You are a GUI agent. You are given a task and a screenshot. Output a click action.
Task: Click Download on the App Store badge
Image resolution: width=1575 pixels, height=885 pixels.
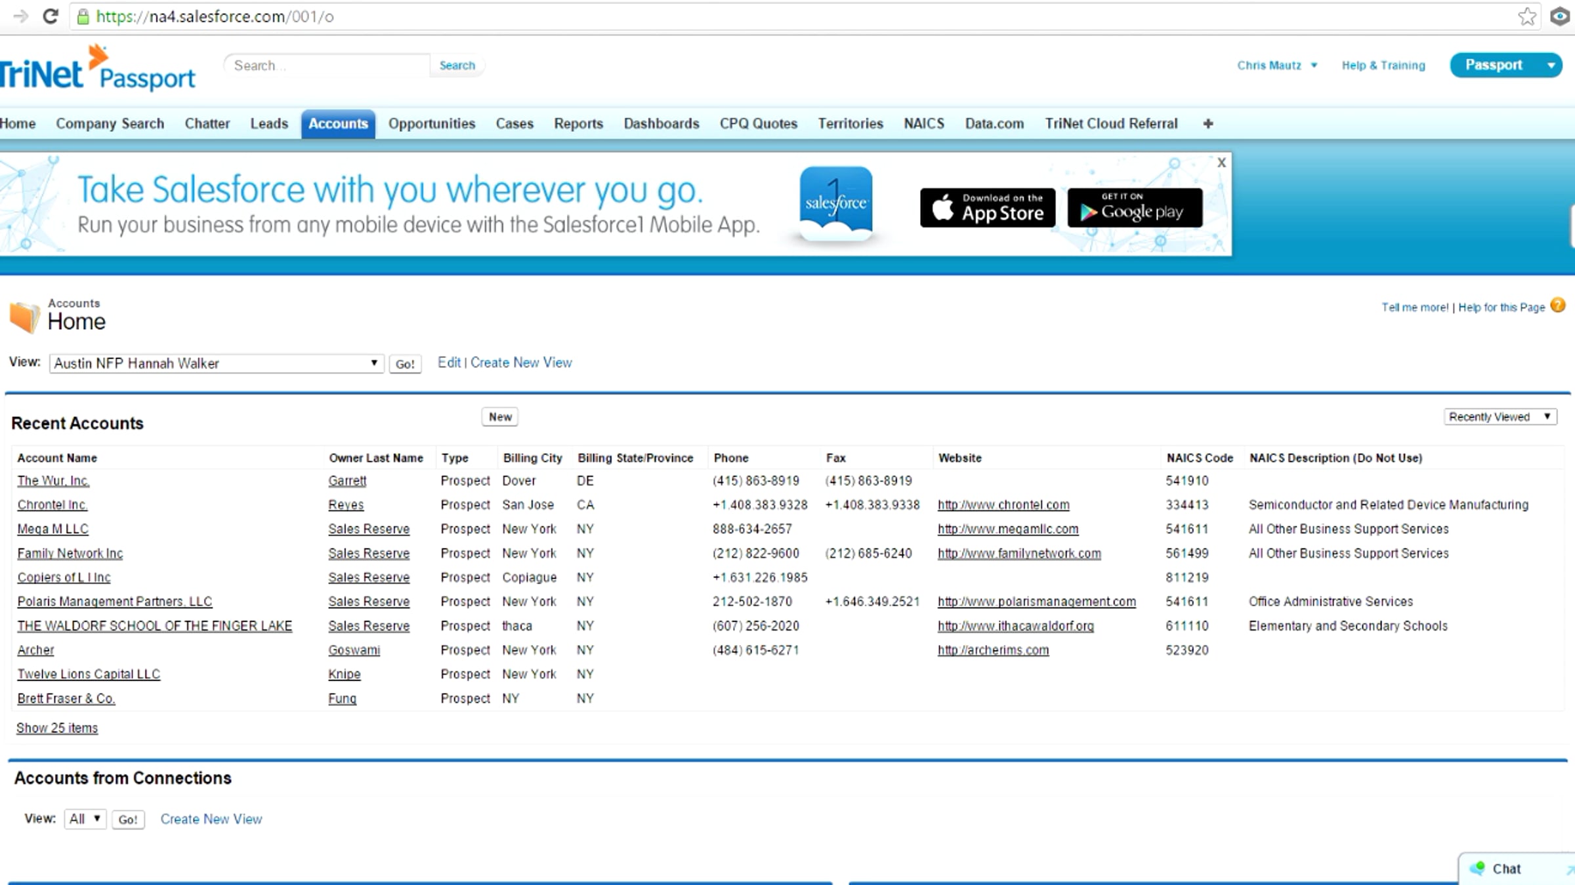click(988, 208)
